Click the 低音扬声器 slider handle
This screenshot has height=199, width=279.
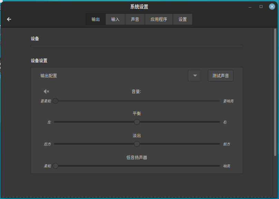click(55, 166)
